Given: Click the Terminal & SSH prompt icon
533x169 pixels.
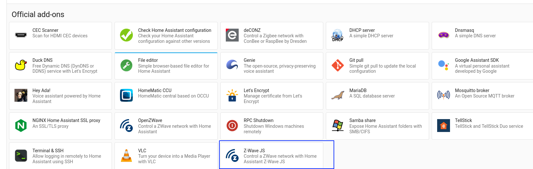Looking at the screenshot, I should (x=21, y=156).
